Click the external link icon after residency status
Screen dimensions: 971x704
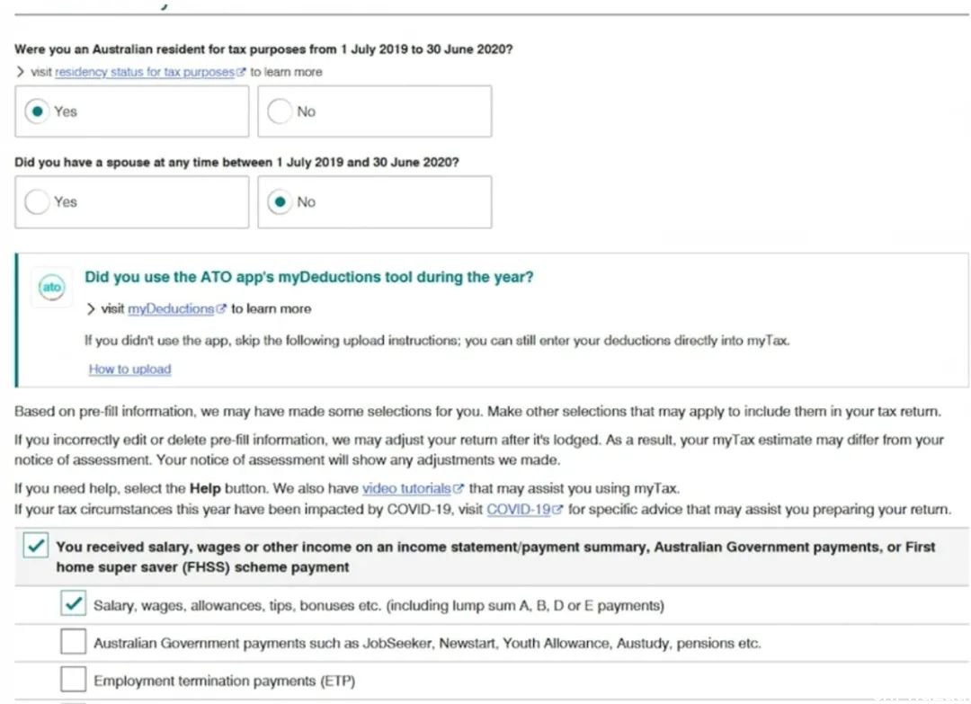(x=241, y=72)
